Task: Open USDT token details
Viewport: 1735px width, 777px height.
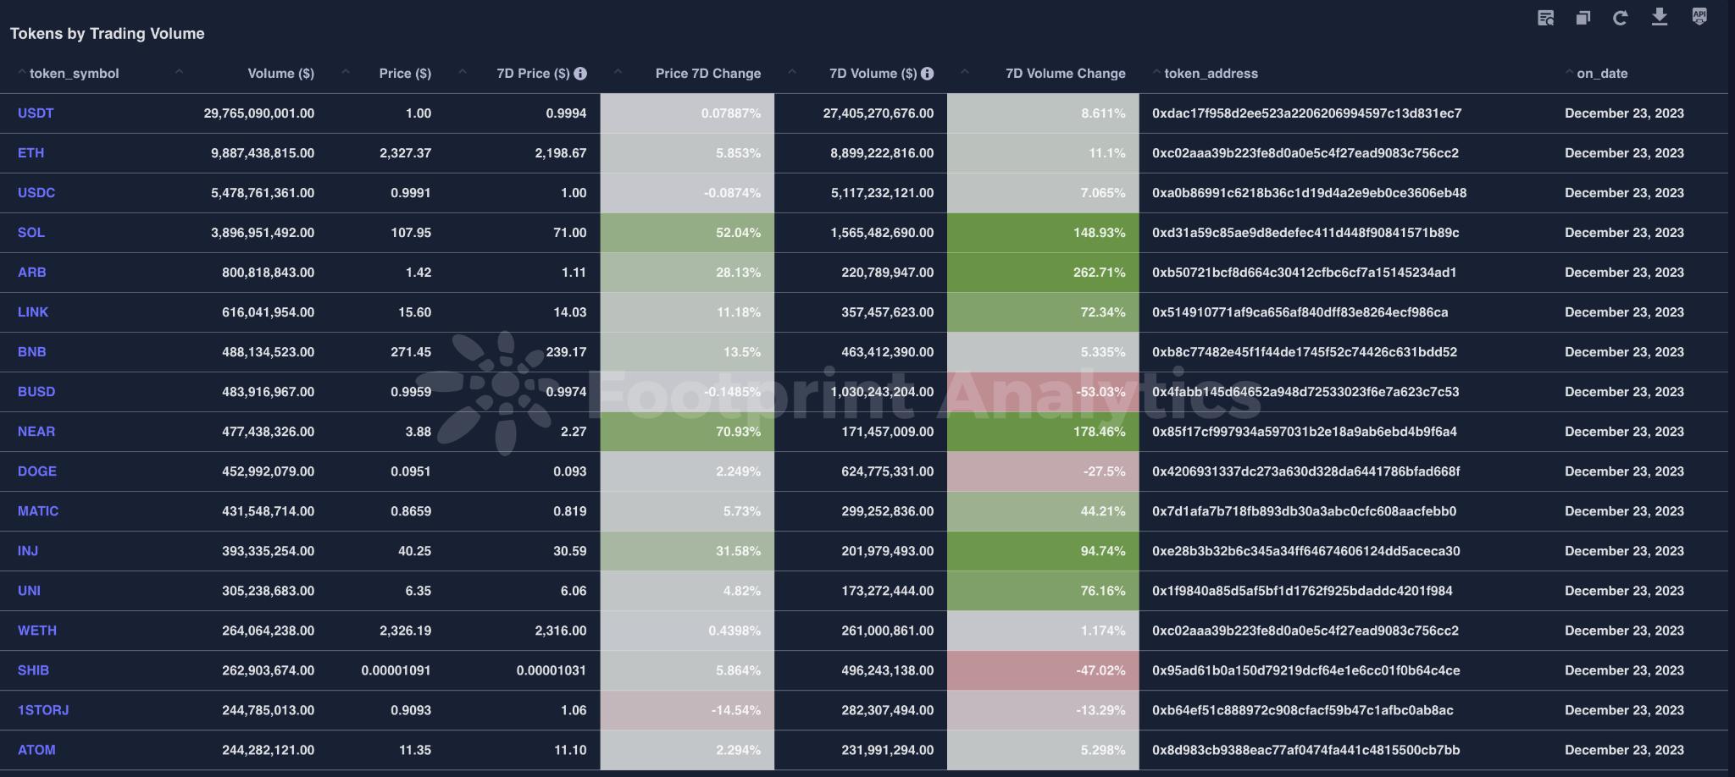Action: click(x=36, y=113)
